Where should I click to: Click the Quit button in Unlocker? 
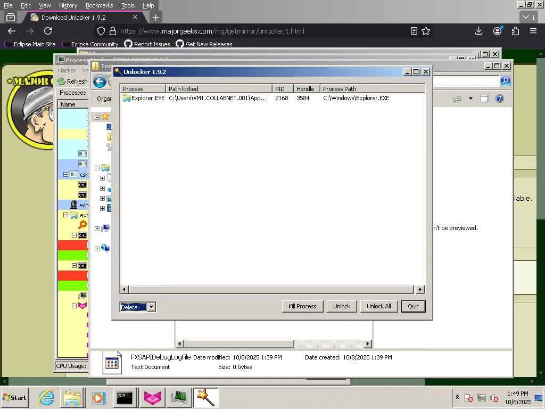click(x=413, y=306)
